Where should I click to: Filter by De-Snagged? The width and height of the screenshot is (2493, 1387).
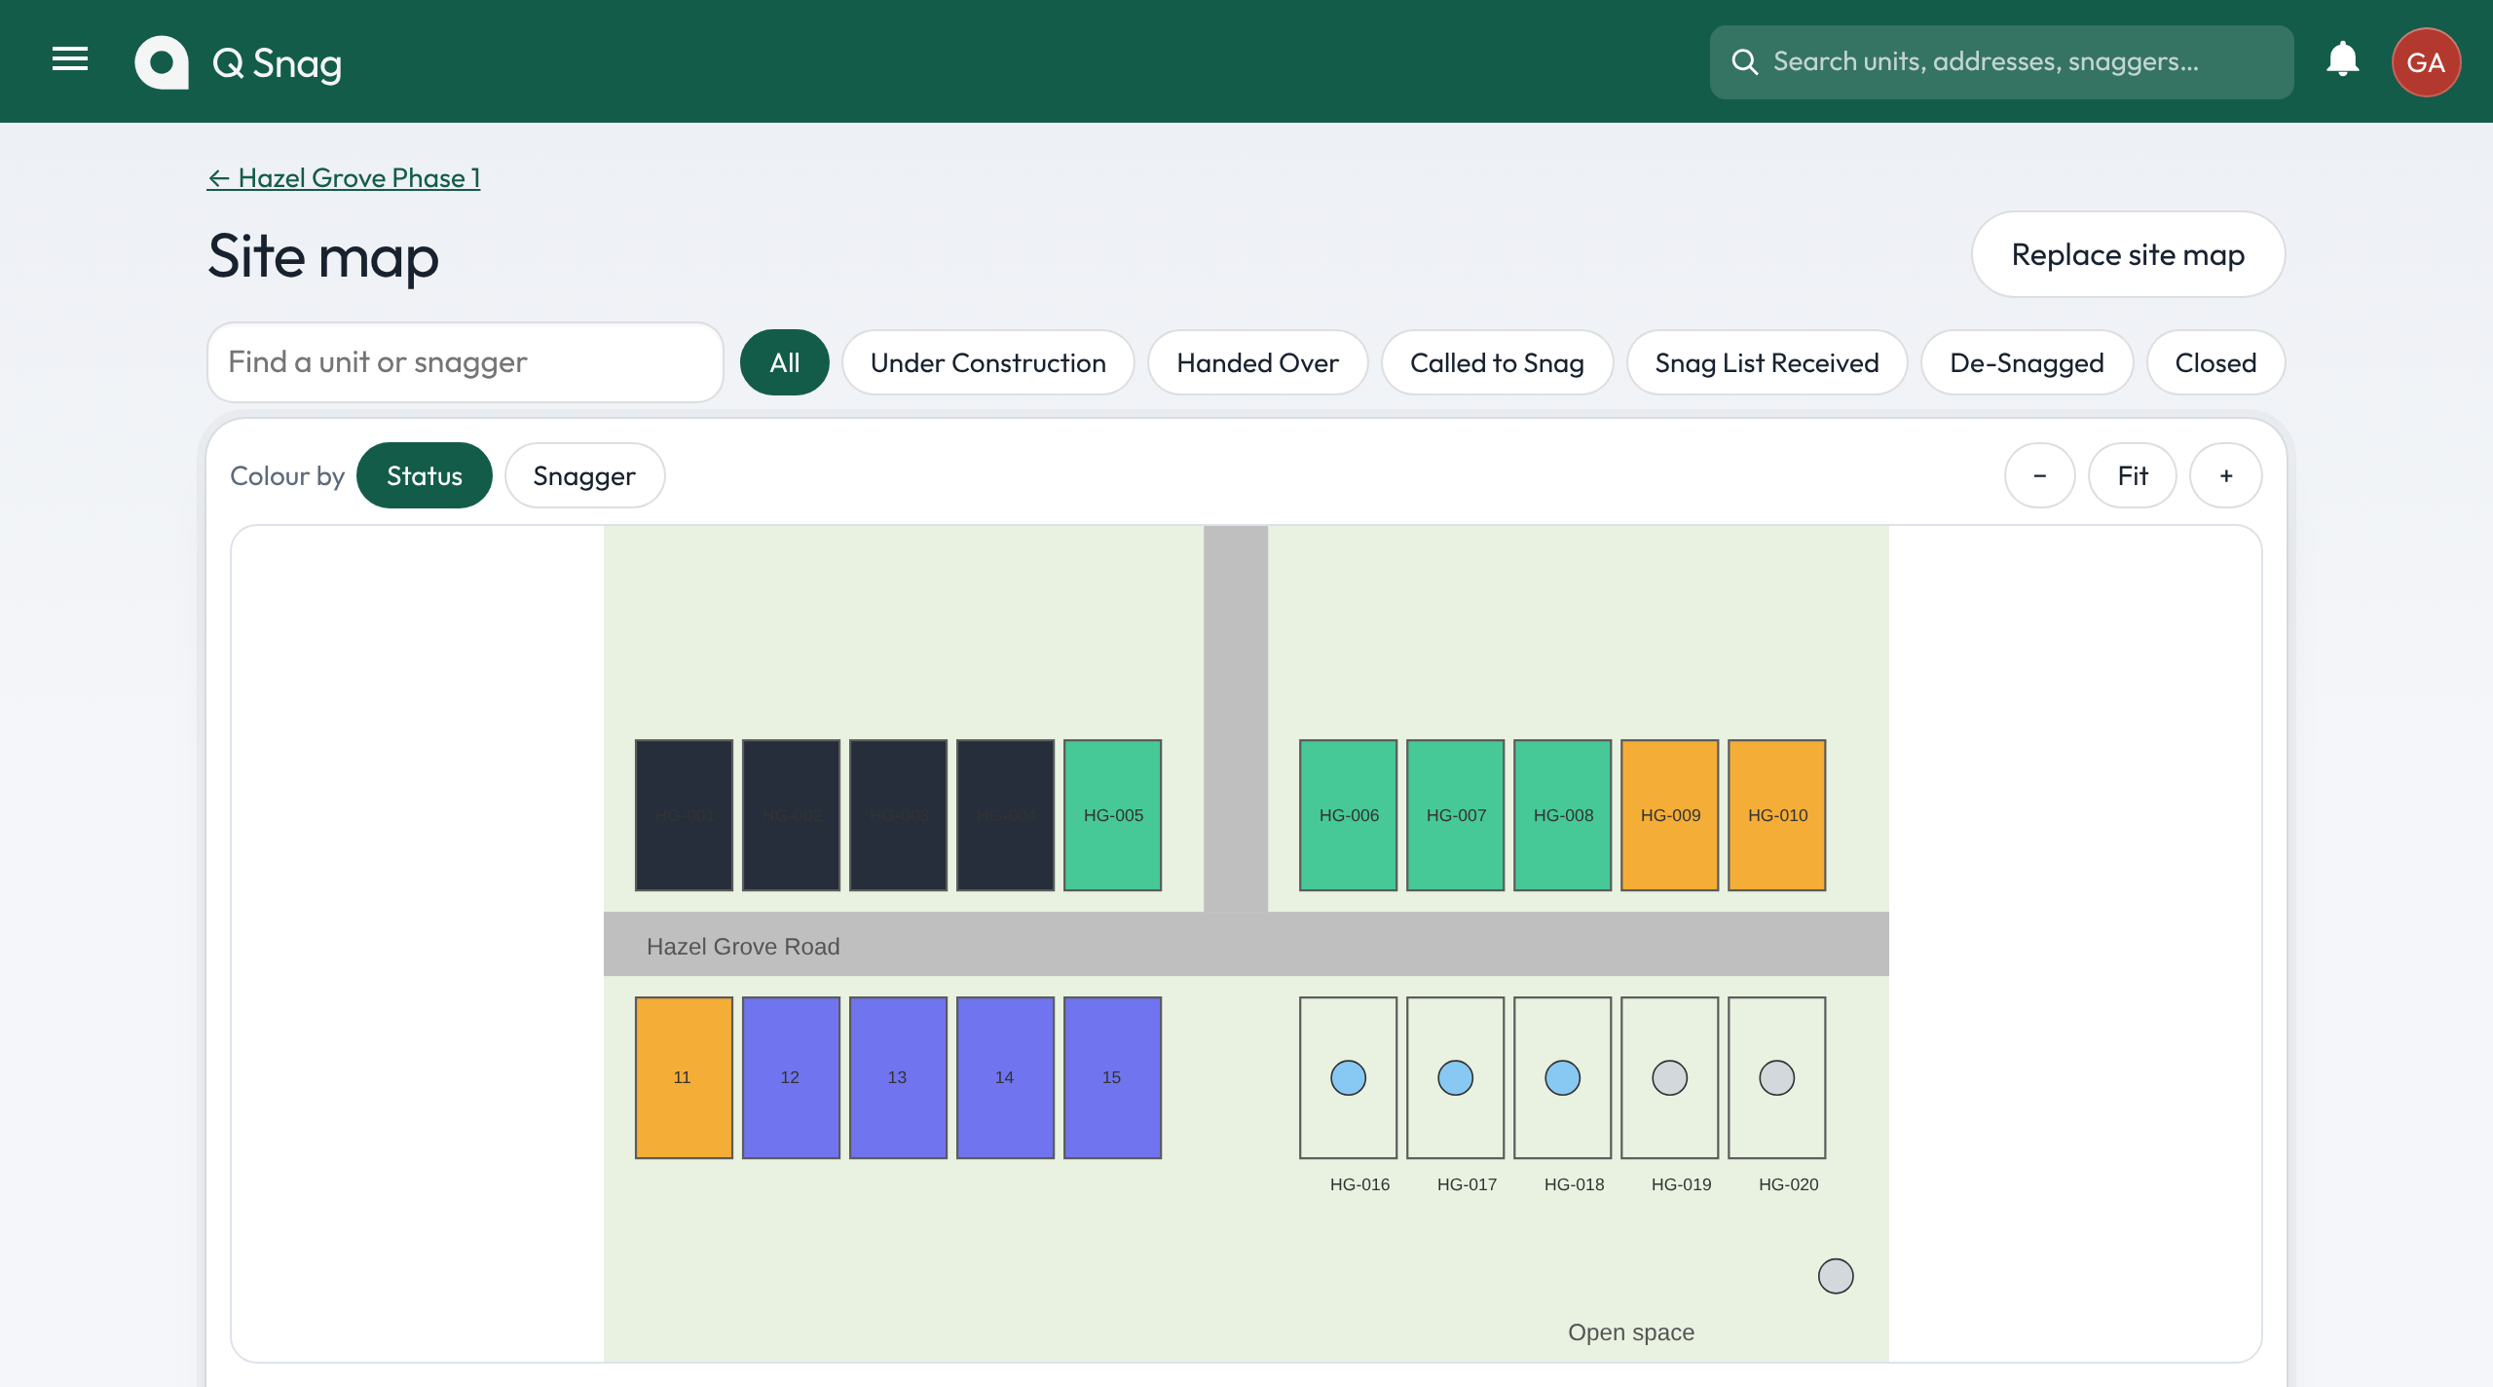coord(2027,362)
